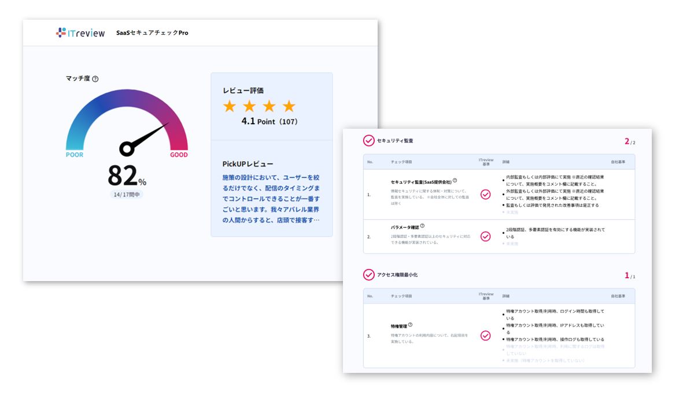Click ITreview基準 checkmark in パラメータ確認 row
Viewport: 694px width, 400px height.
point(486,236)
